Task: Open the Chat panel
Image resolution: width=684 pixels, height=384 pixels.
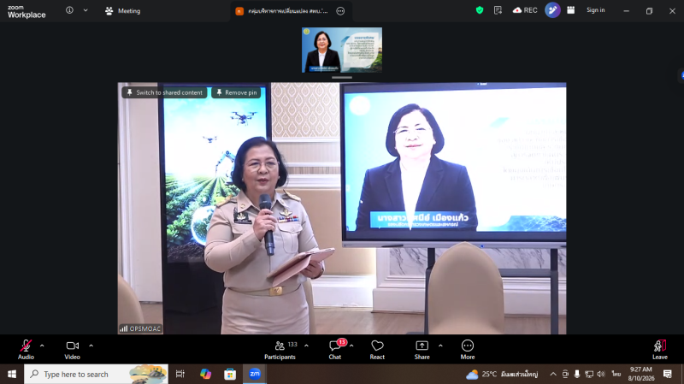Action: point(335,350)
